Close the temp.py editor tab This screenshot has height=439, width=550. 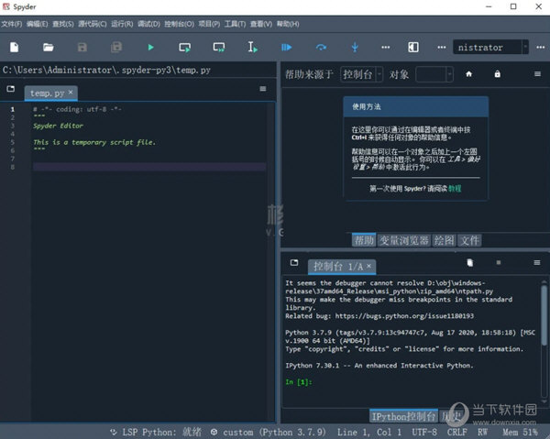(71, 92)
